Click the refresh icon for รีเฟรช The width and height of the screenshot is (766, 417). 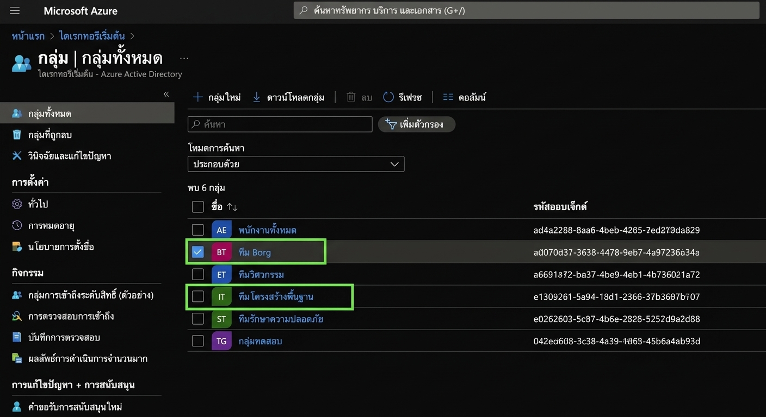coord(388,97)
